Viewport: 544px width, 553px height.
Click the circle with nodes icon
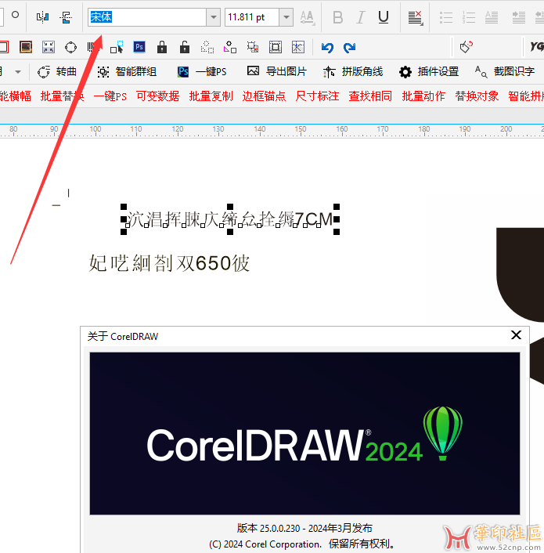(70, 47)
